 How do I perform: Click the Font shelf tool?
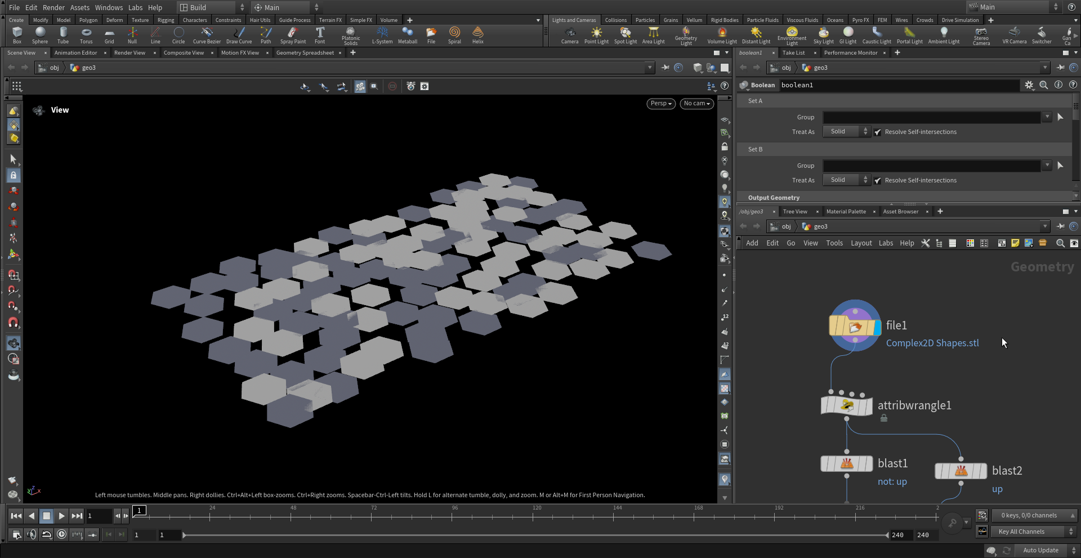(x=320, y=35)
